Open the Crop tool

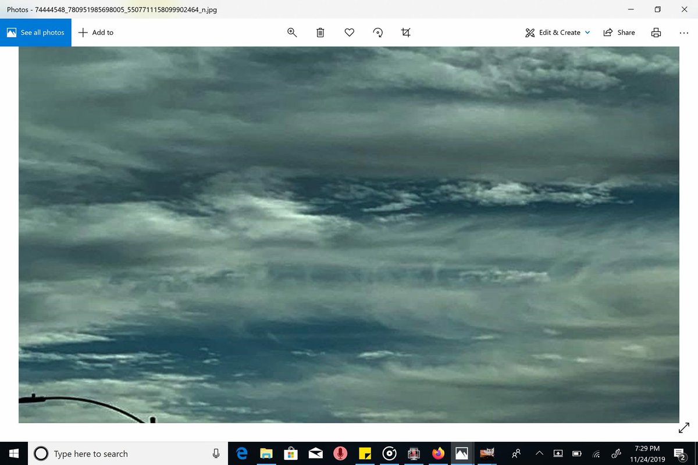[x=406, y=33]
